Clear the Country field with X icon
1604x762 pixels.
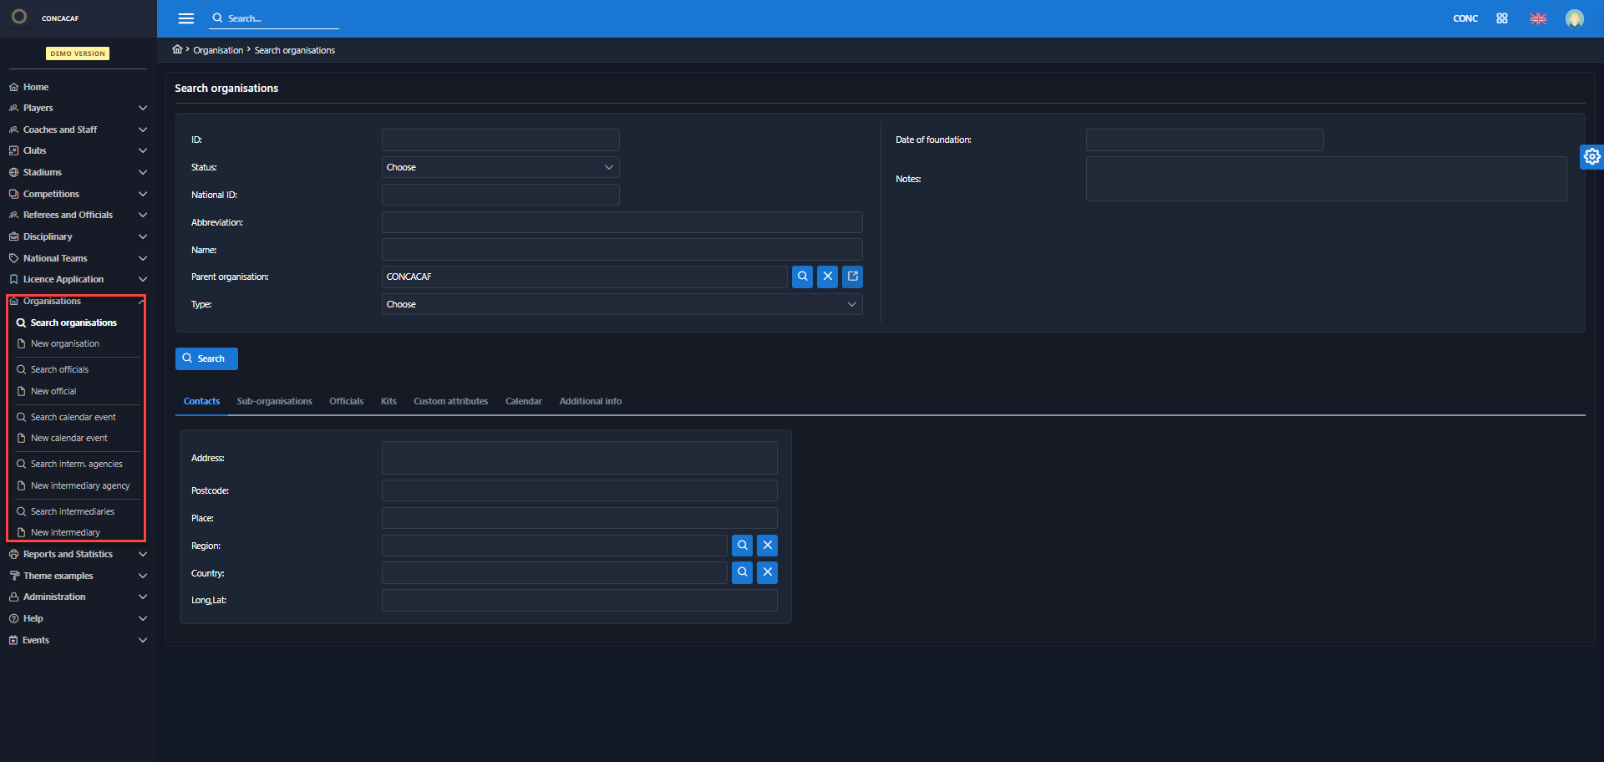click(x=767, y=572)
